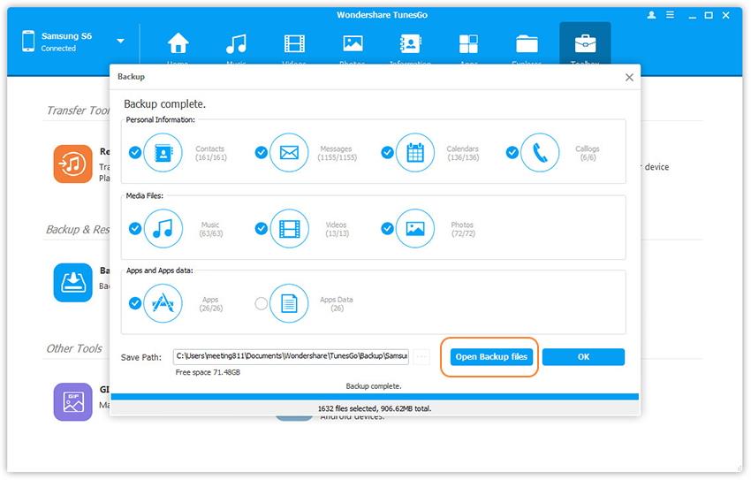751x480 pixels.
Task: Click the Photos picture icon
Action: tap(415, 228)
